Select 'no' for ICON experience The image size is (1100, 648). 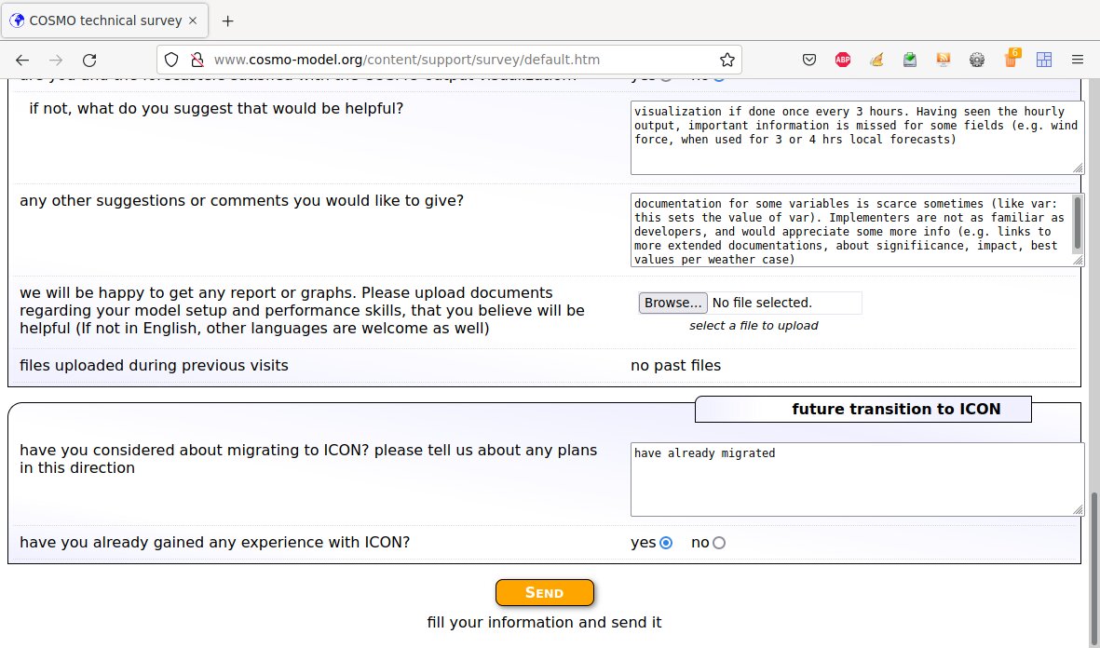tap(719, 543)
